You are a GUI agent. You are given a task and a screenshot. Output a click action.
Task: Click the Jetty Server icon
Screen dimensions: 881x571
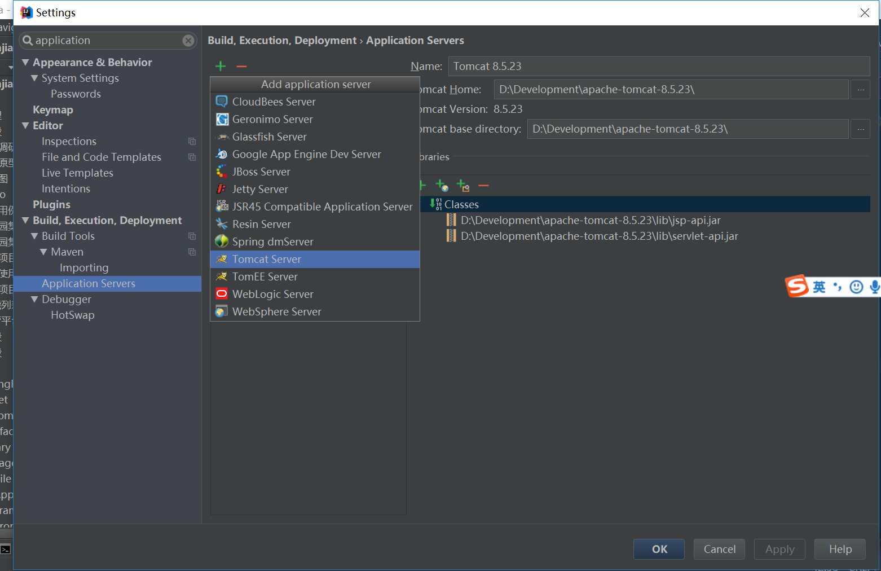coord(222,189)
